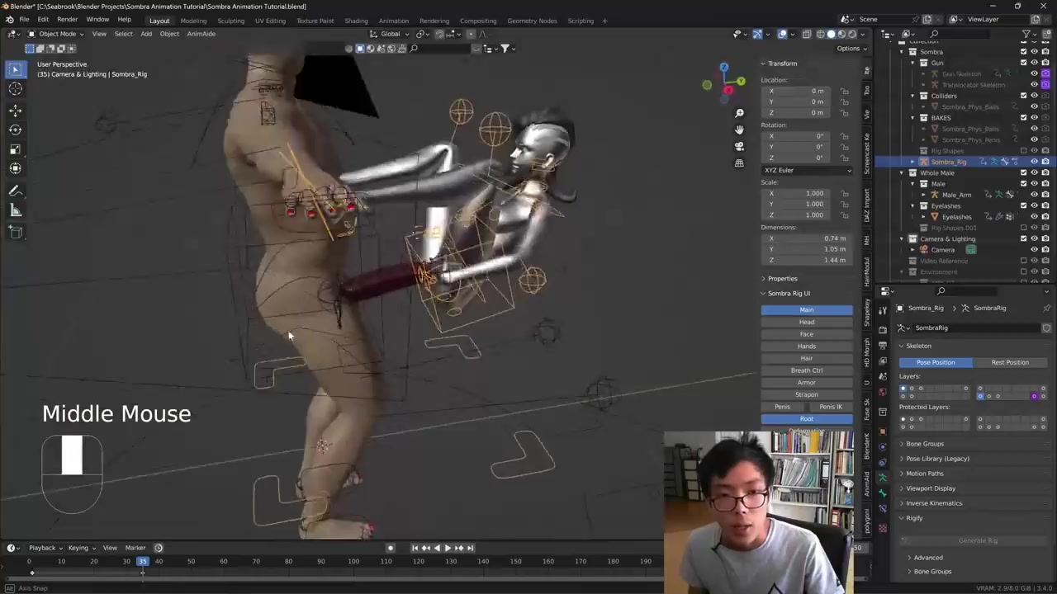
Task: Pick the Measure ruler tool
Action: pos(15,210)
